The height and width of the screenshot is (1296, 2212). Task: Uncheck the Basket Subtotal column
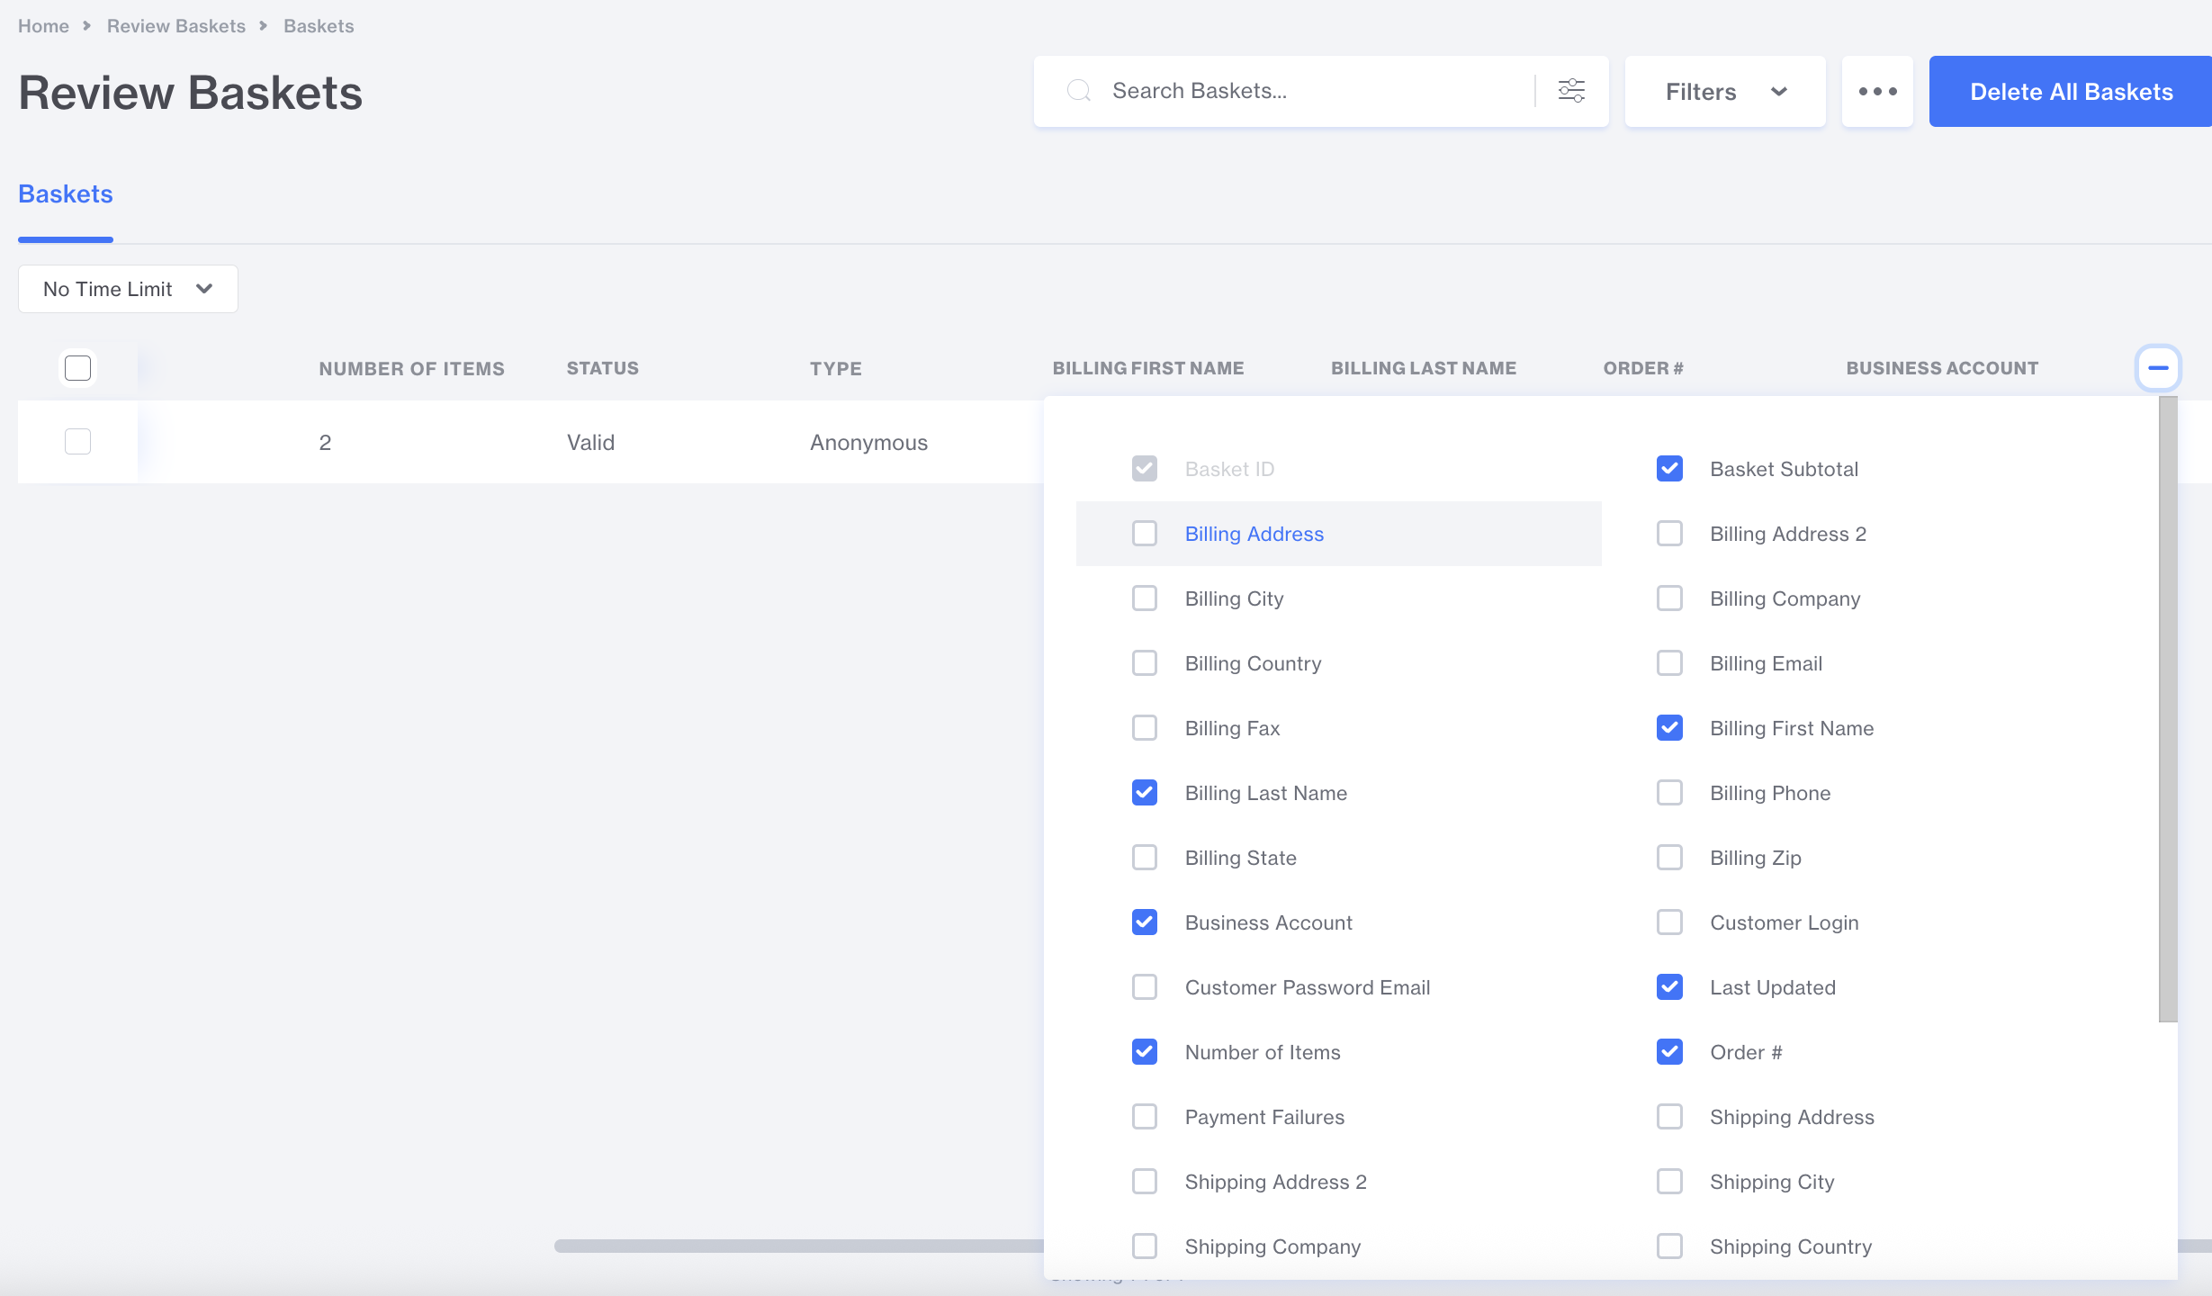[x=1670, y=469]
